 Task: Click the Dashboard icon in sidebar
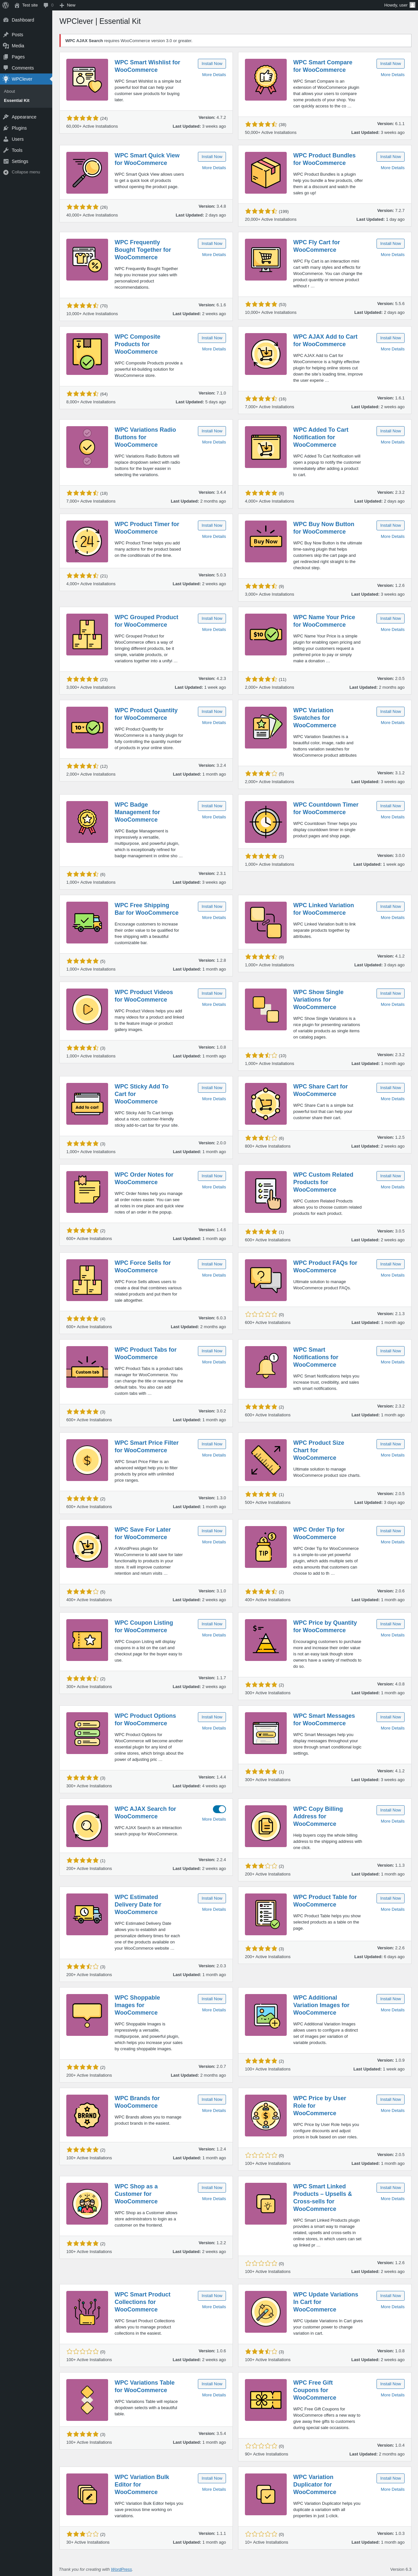point(6,20)
